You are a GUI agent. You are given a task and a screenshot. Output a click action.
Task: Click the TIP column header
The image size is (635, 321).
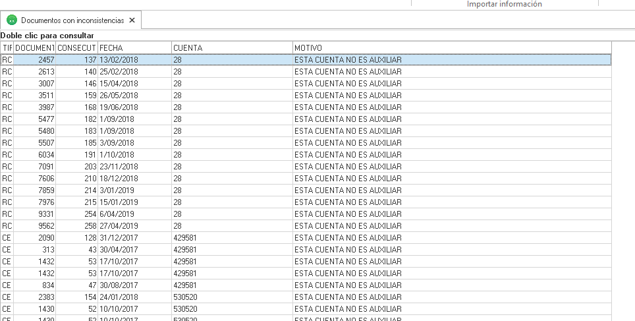click(x=7, y=48)
